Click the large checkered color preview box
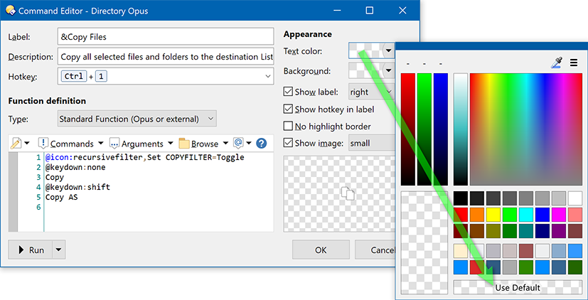This screenshot has height=300, width=588. tap(424, 242)
